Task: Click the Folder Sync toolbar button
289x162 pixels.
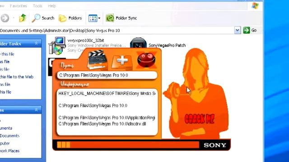Action: (121, 18)
